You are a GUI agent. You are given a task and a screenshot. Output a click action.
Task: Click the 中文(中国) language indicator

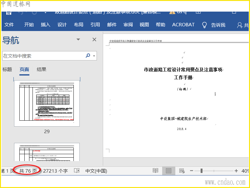point(96,171)
